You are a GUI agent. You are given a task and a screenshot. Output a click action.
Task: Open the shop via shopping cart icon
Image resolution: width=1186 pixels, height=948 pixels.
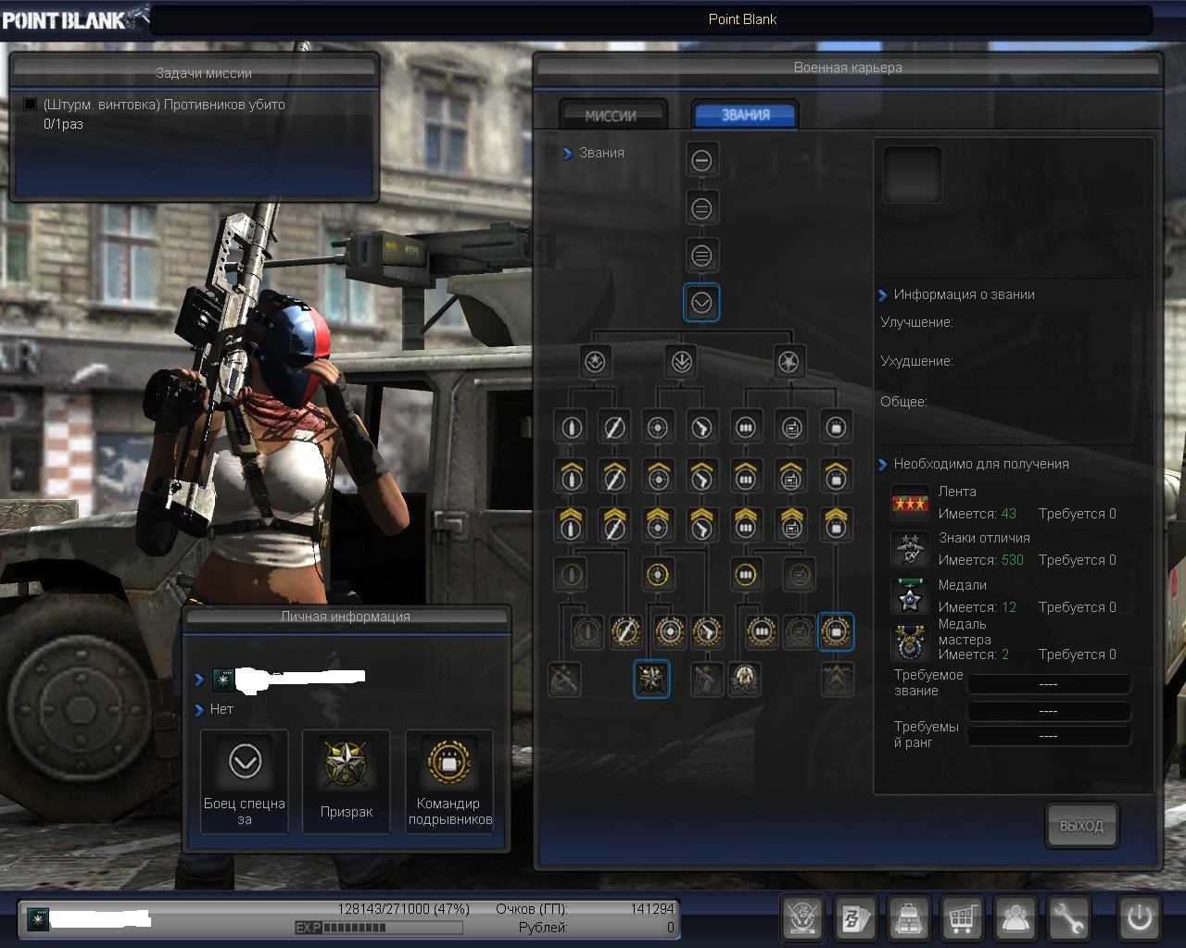(962, 919)
